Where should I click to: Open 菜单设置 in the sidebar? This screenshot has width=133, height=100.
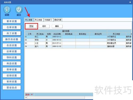click(x=12, y=69)
